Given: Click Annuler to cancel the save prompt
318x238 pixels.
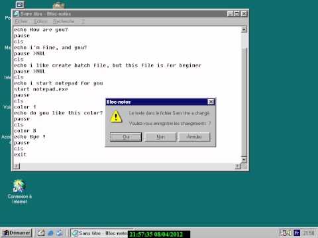Looking at the screenshot, I should tap(194, 137).
